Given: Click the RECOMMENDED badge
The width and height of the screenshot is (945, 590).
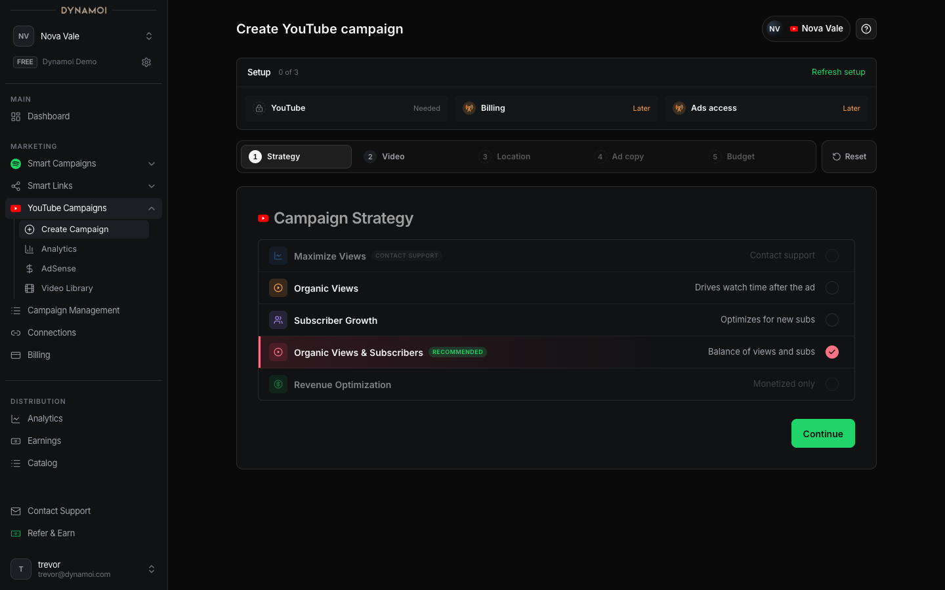Looking at the screenshot, I should click(457, 352).
